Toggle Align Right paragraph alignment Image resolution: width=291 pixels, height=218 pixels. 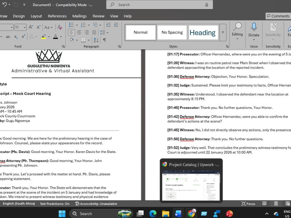pos(87,33)
